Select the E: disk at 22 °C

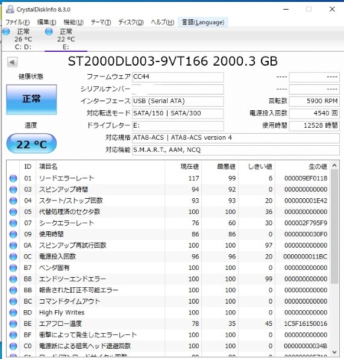tap(66, 39)
